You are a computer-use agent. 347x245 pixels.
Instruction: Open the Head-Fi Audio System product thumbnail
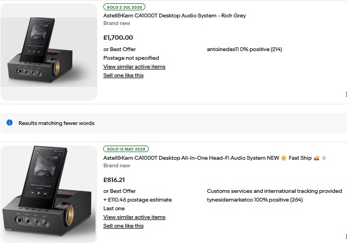(x=49, y=194)
